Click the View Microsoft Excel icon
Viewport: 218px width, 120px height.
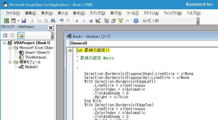point(7,21)
